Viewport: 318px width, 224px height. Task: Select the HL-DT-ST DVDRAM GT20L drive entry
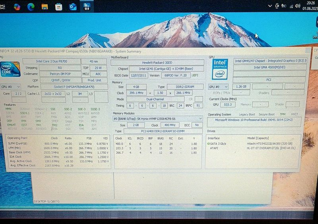(271, 148)
